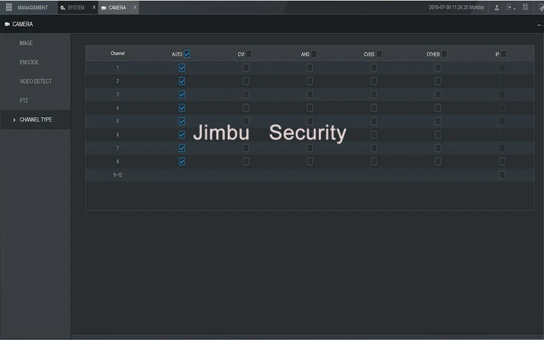
Task: Click the 9~12 channel row label
Action: point(118,175)
